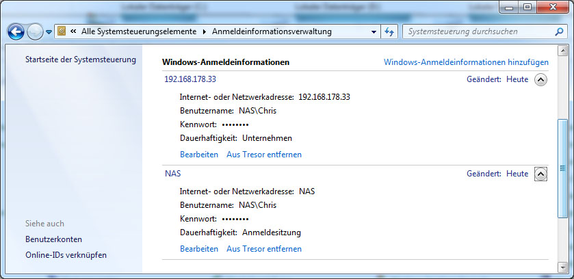Click Geändert: Heute for NAS entry
The image size is (574, 279).
(497, 173)
